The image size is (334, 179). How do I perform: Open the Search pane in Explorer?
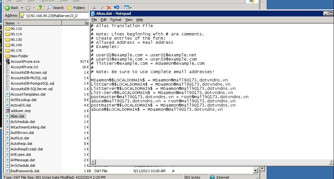pos(56,8)
